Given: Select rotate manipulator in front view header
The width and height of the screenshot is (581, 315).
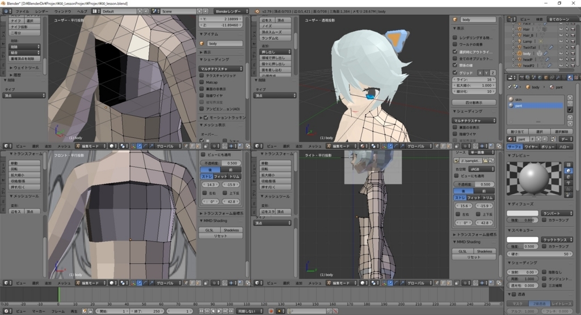Looking at the screenshot, I should point(146,283).
